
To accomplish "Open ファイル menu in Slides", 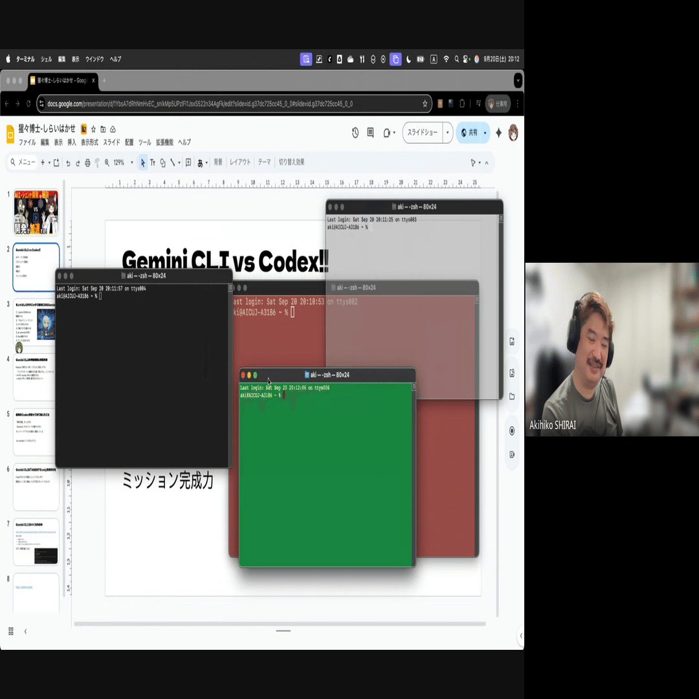I will click(x=27, y=142).
